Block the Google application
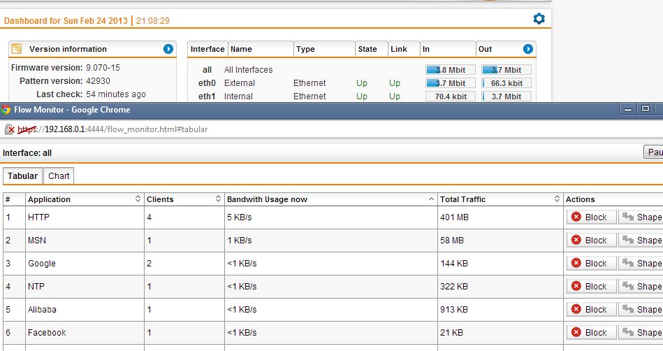Screen dimensions: 663x351 click(591, 264)
